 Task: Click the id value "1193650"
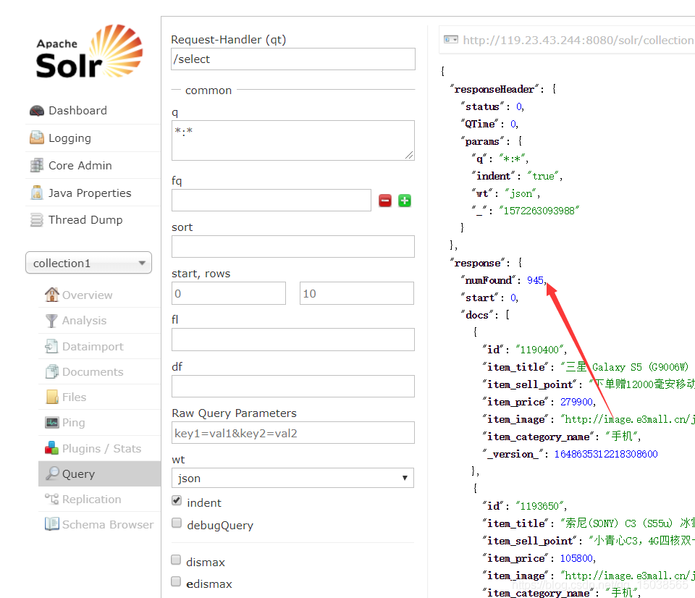click(539, 506)
